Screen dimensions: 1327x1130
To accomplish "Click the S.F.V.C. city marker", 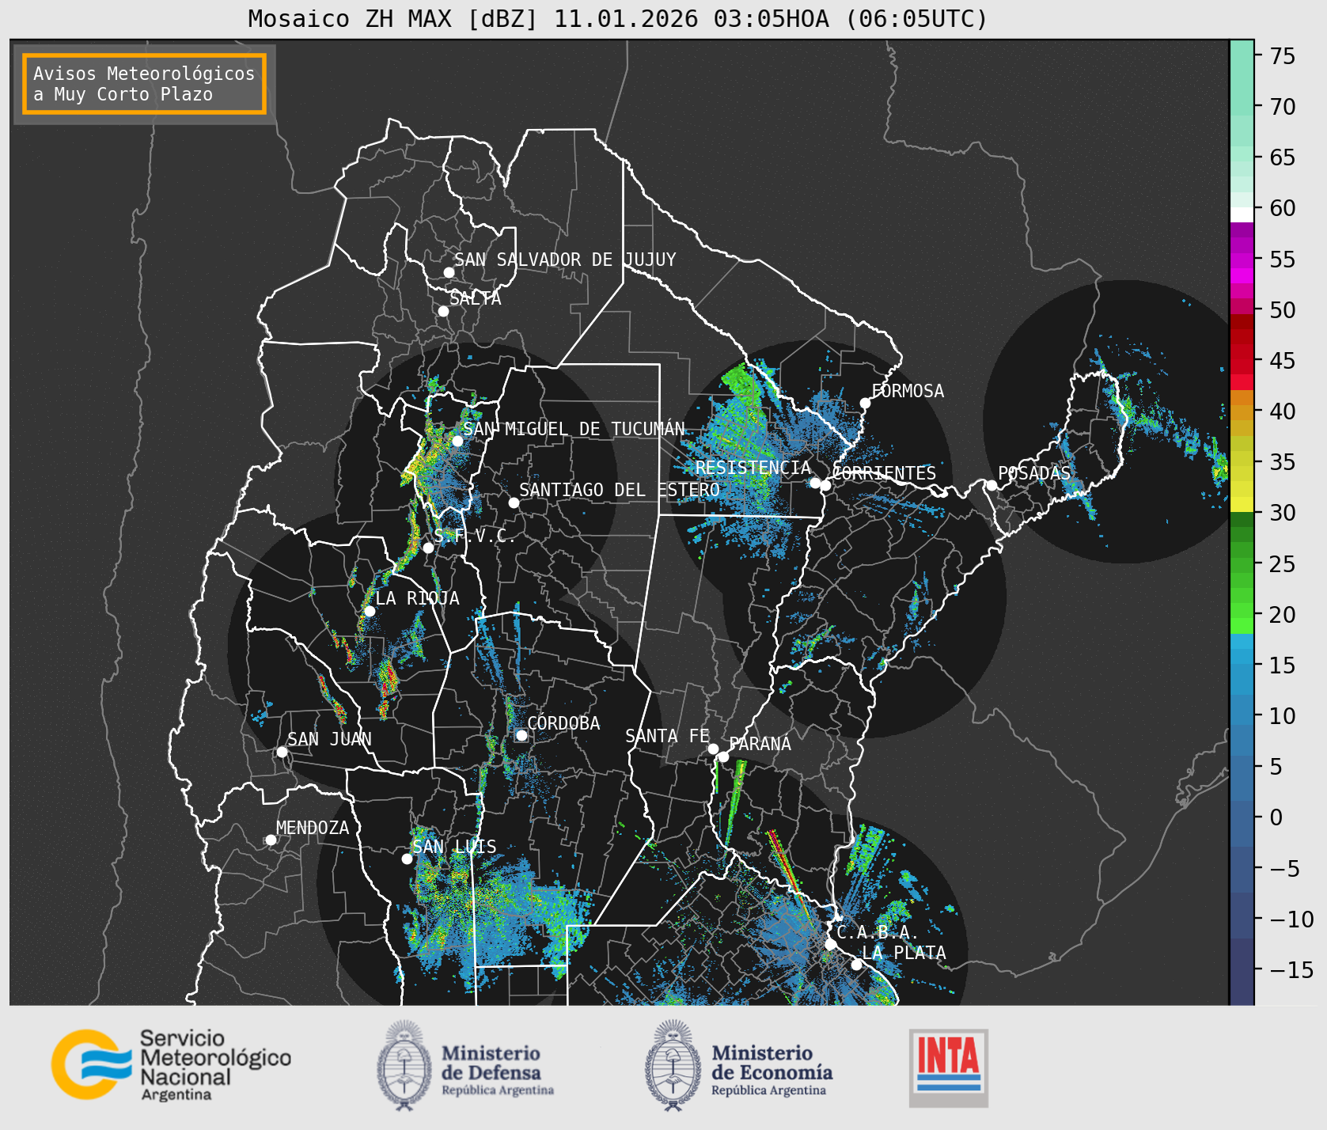I will coord(428,548).
